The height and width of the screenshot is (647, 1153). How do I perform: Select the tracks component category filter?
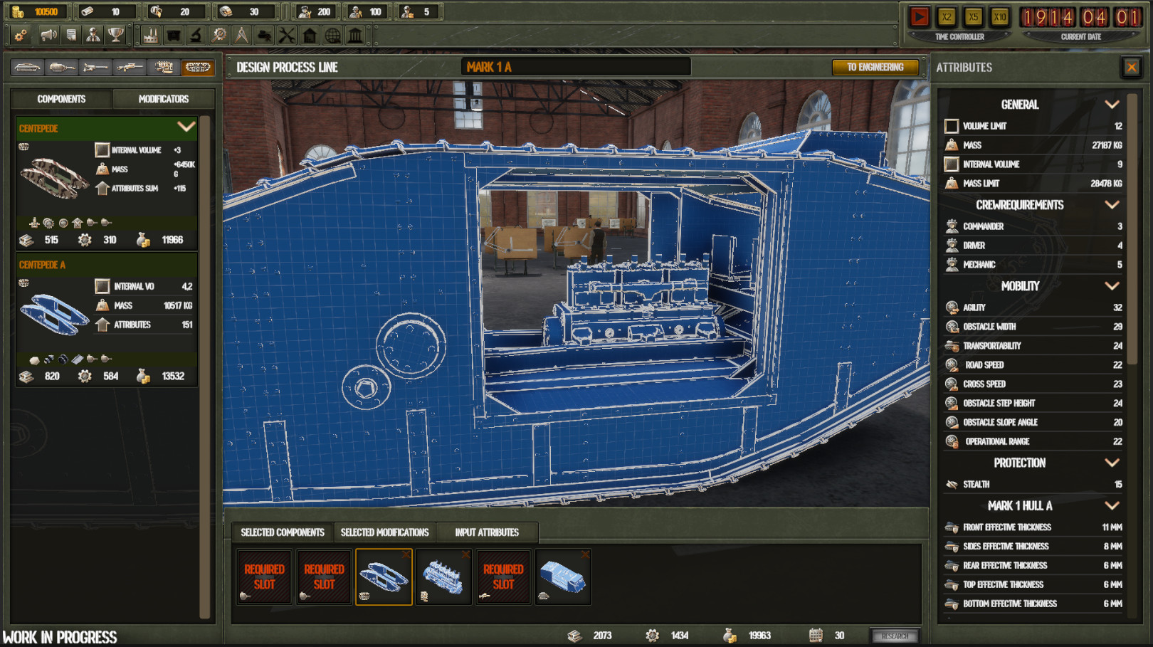(198, 68)
